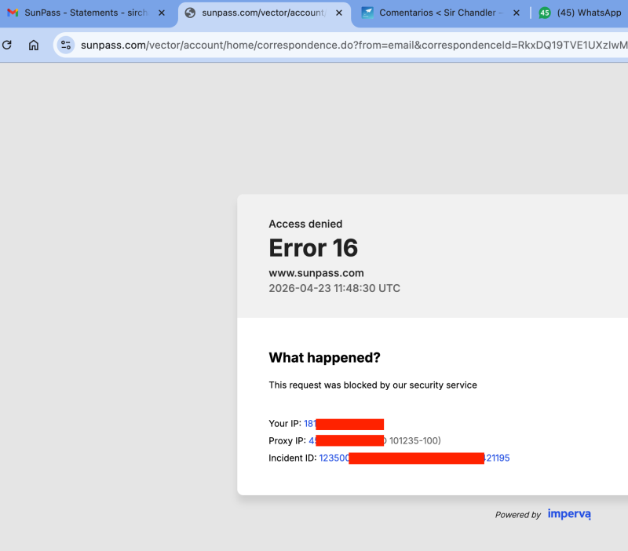Click the Reload page icon

(7, 45)
